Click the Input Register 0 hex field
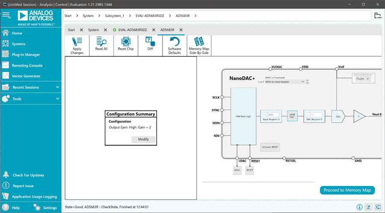The height and width of the screenshot is (213, 385). (273, 115)
